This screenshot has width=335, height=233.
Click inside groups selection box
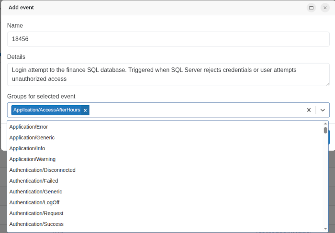tap(191, 110)
